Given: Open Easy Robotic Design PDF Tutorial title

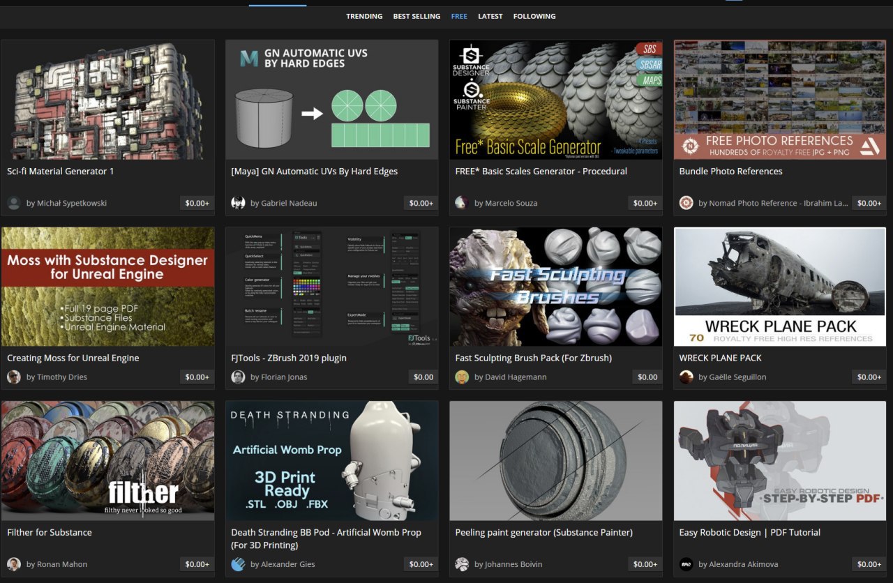Looking at the screenshot, I should [750, 532].
